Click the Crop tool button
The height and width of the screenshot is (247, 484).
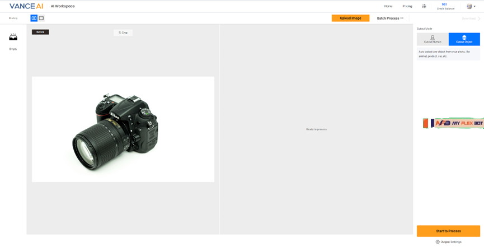click(123, 32)
